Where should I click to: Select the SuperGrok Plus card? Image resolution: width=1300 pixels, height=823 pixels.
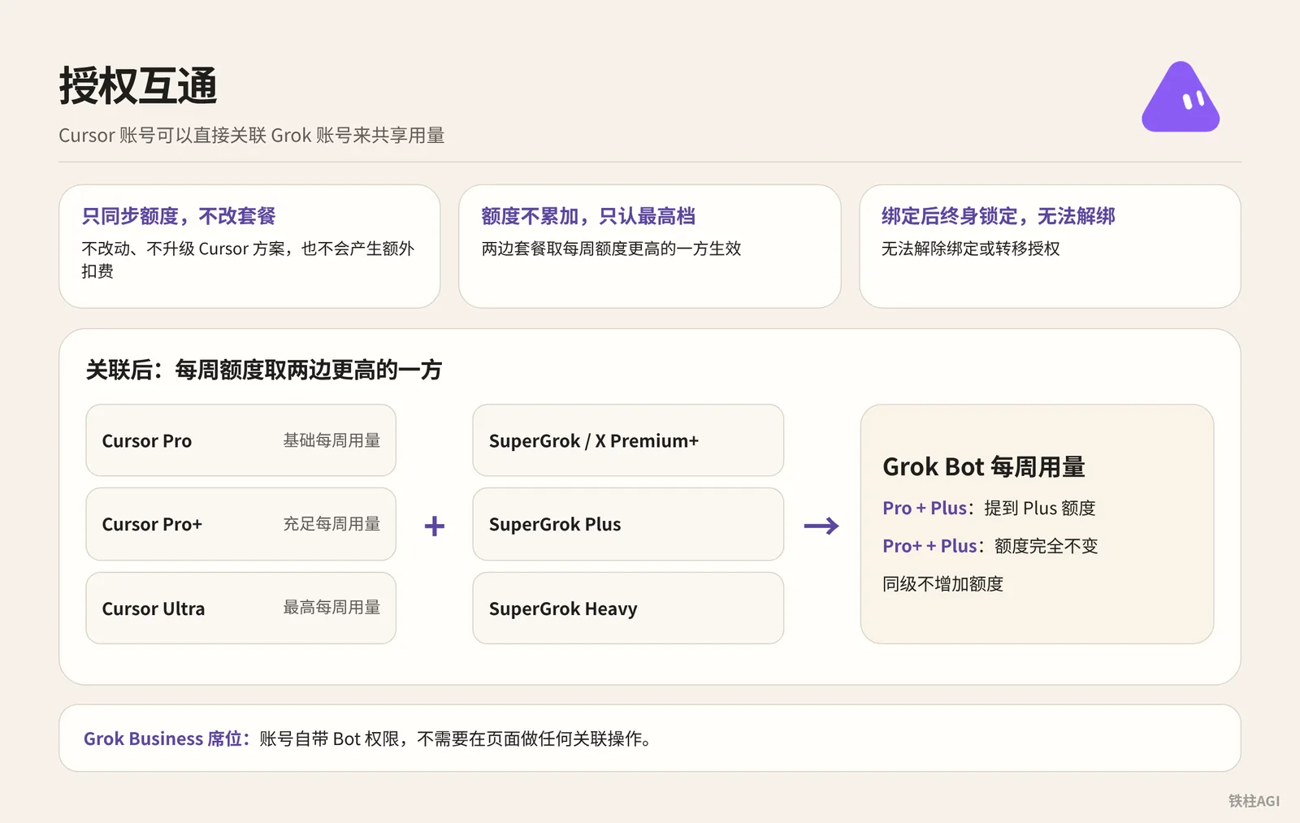pyautogui.click(x=628, y=524)
